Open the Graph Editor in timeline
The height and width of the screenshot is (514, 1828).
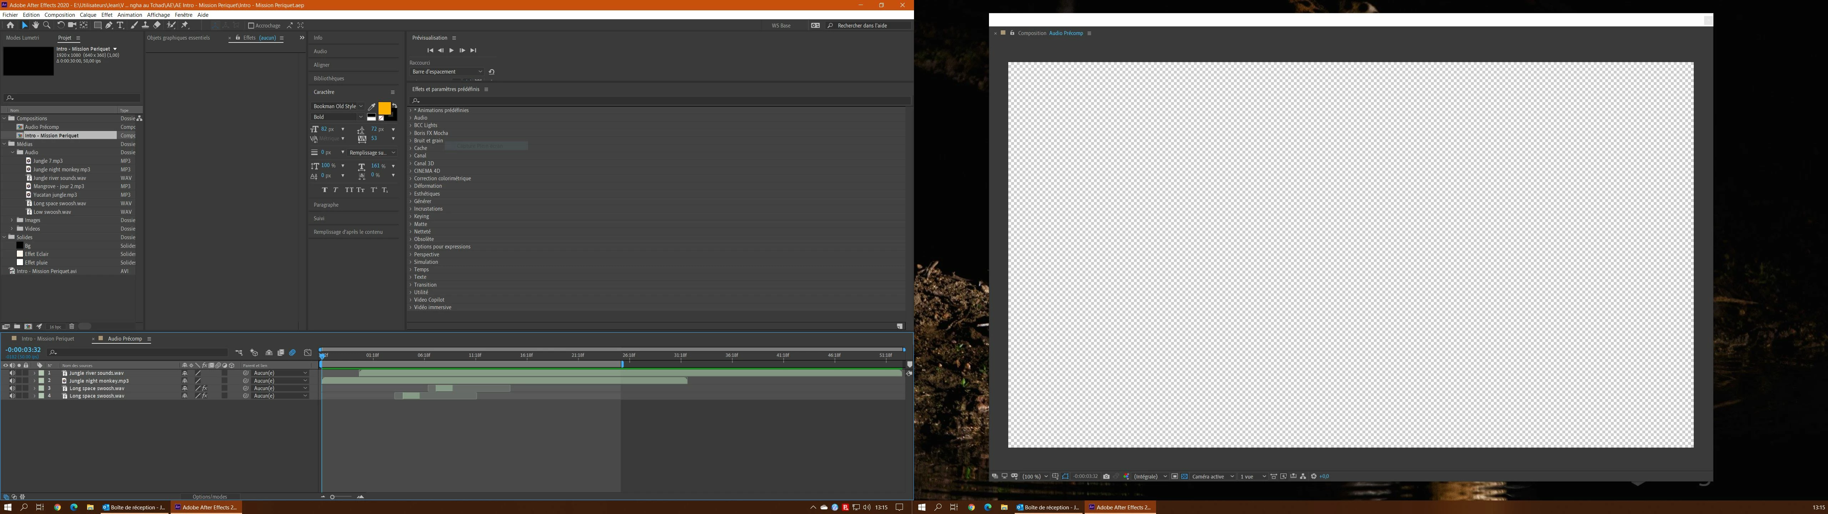pos(307,353)
